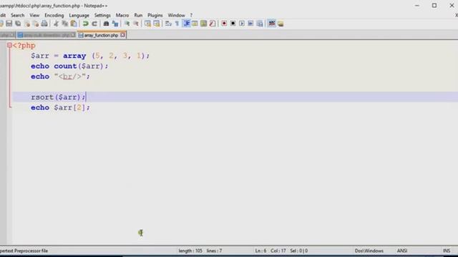Open the View menu
The height and width of the screenshot is (257, 458).
click(x=34, y=15)
